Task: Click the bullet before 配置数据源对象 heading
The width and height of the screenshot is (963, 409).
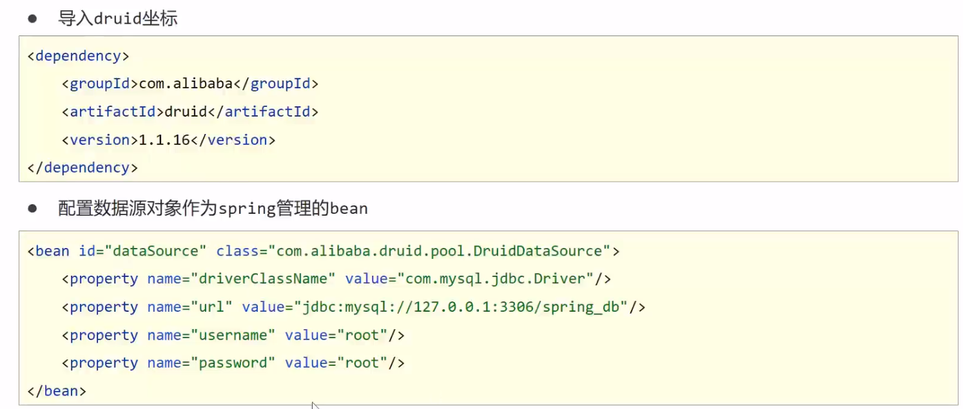Action: (x=32, y=209)
